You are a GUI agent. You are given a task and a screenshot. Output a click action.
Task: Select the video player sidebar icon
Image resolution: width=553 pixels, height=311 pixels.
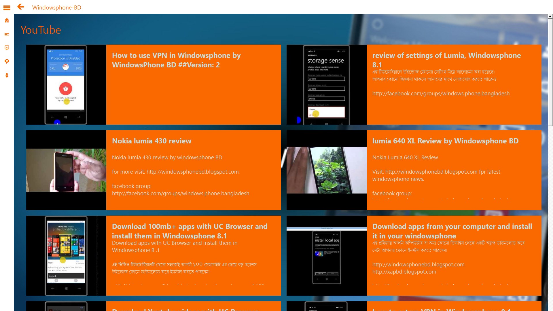click(x=7, y=48)
